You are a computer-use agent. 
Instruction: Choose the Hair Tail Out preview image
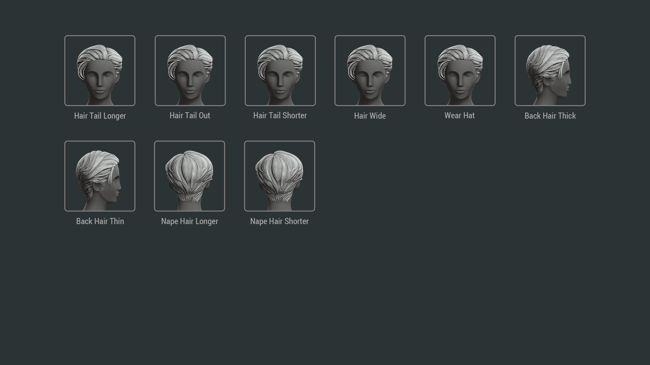pos(190,71)
